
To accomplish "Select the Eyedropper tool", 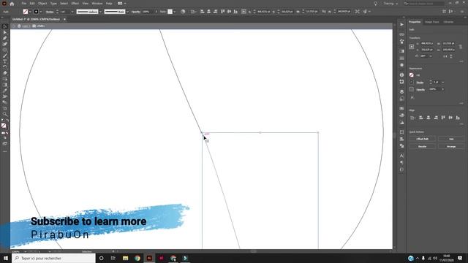I will point(5,91).
